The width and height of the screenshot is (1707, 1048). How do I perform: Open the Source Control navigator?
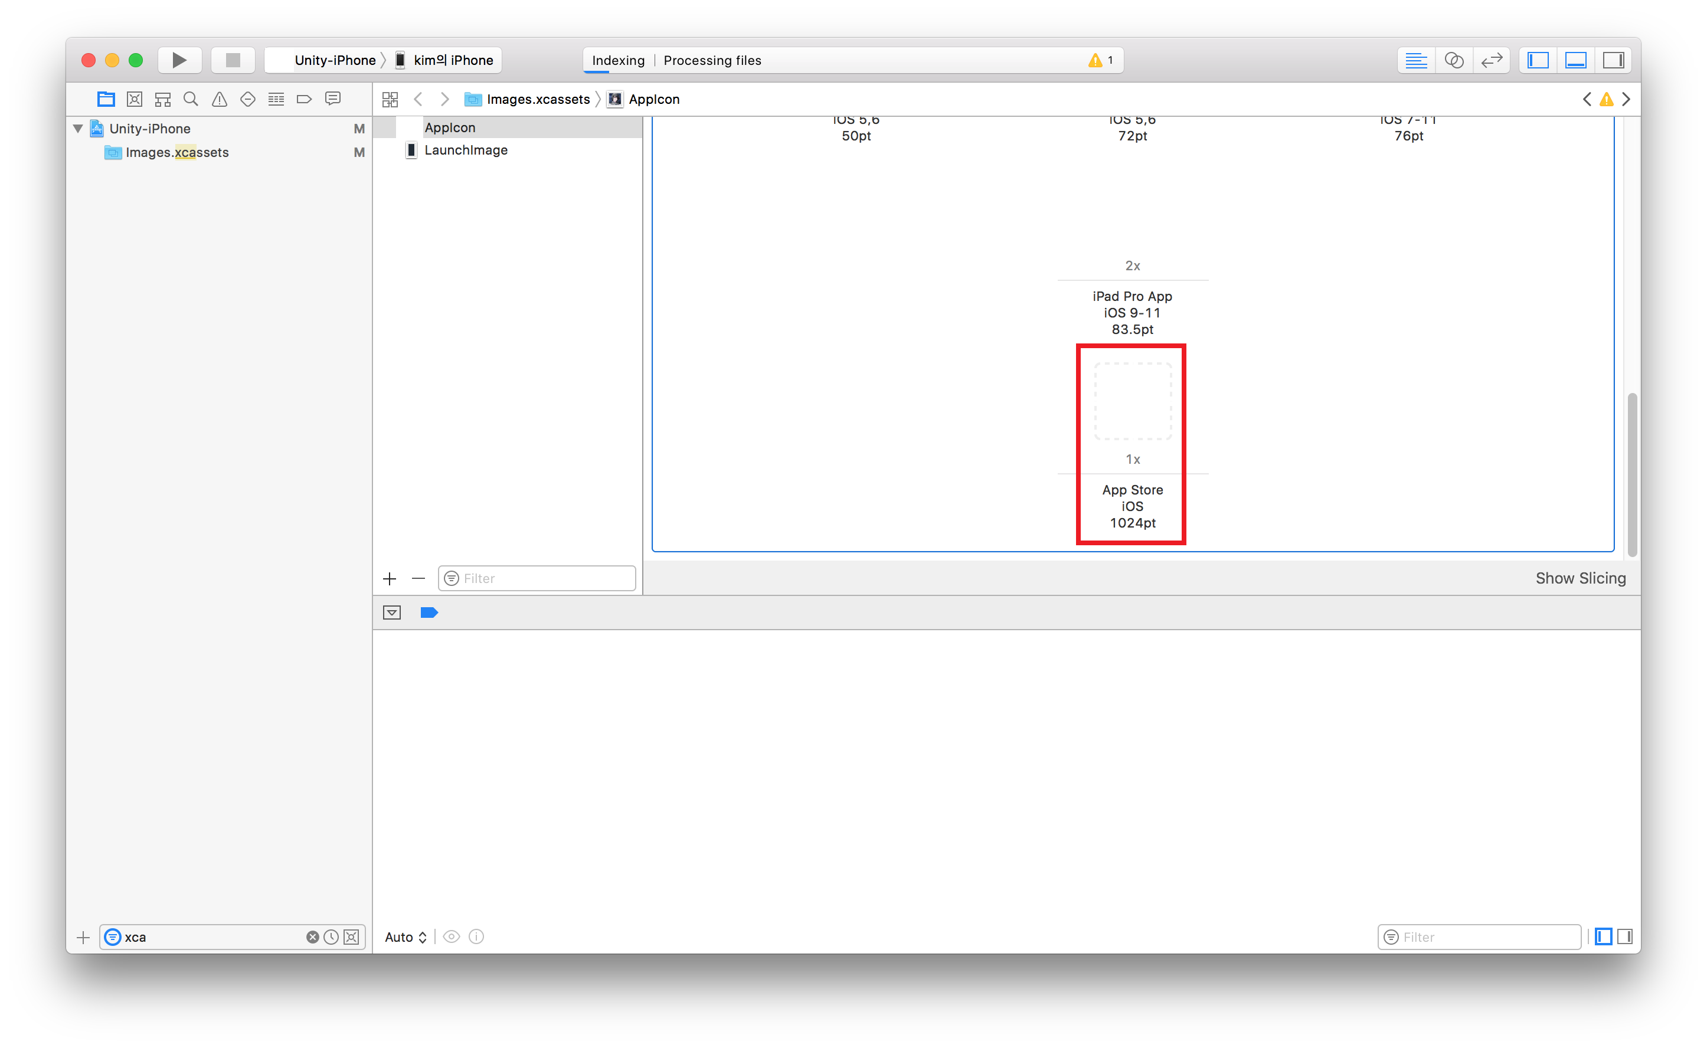135,99
